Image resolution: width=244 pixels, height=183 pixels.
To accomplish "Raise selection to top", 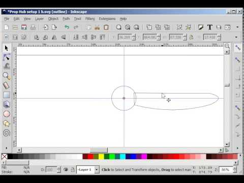I will (x=102, y=37).
